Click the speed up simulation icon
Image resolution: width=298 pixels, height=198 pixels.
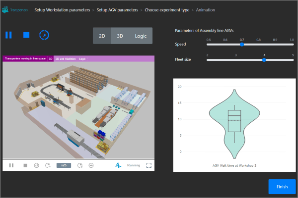(80, 165)
